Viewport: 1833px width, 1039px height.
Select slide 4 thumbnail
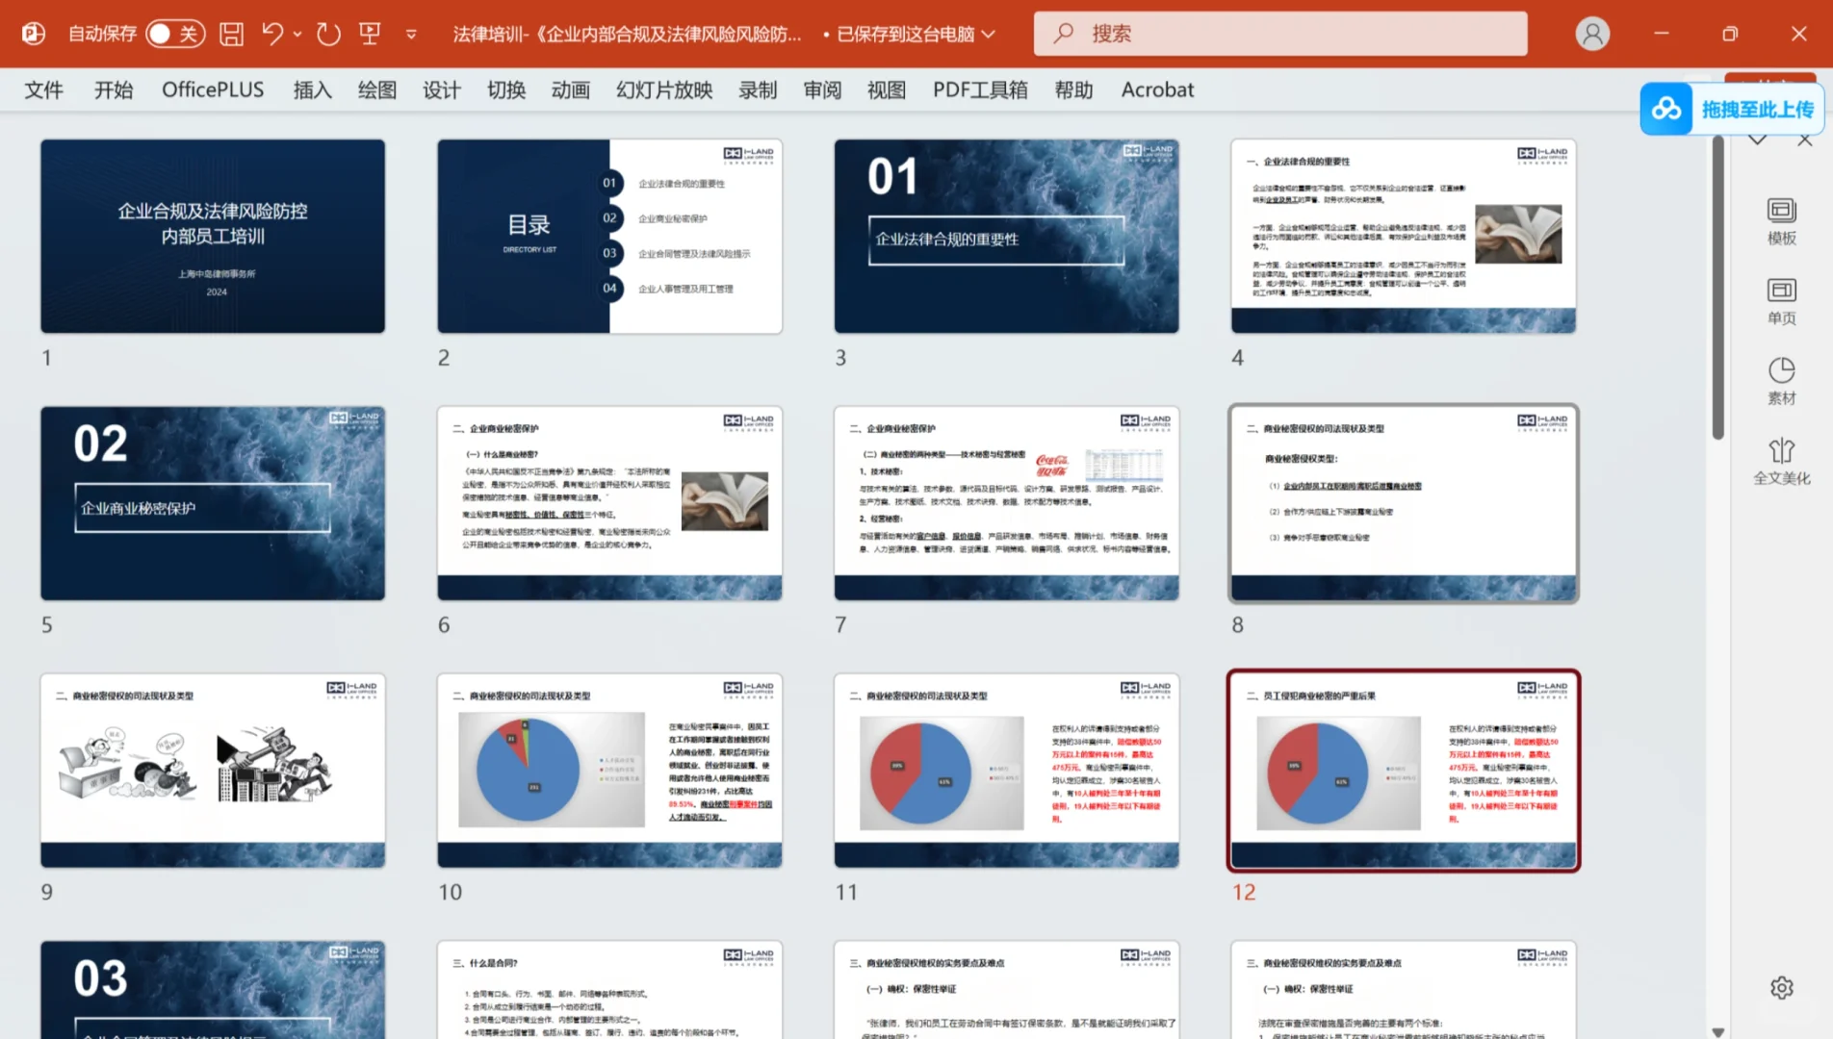(1404, 237)
